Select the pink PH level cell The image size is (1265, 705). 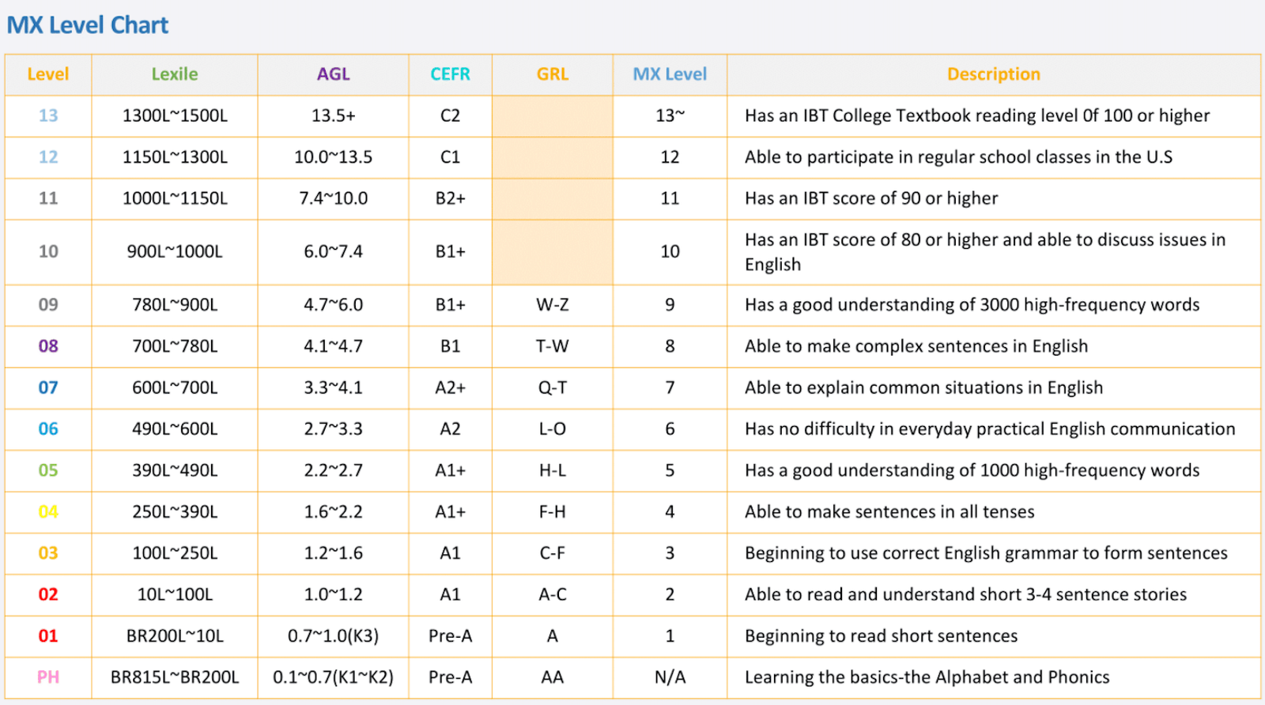click(x=48, y=677)
